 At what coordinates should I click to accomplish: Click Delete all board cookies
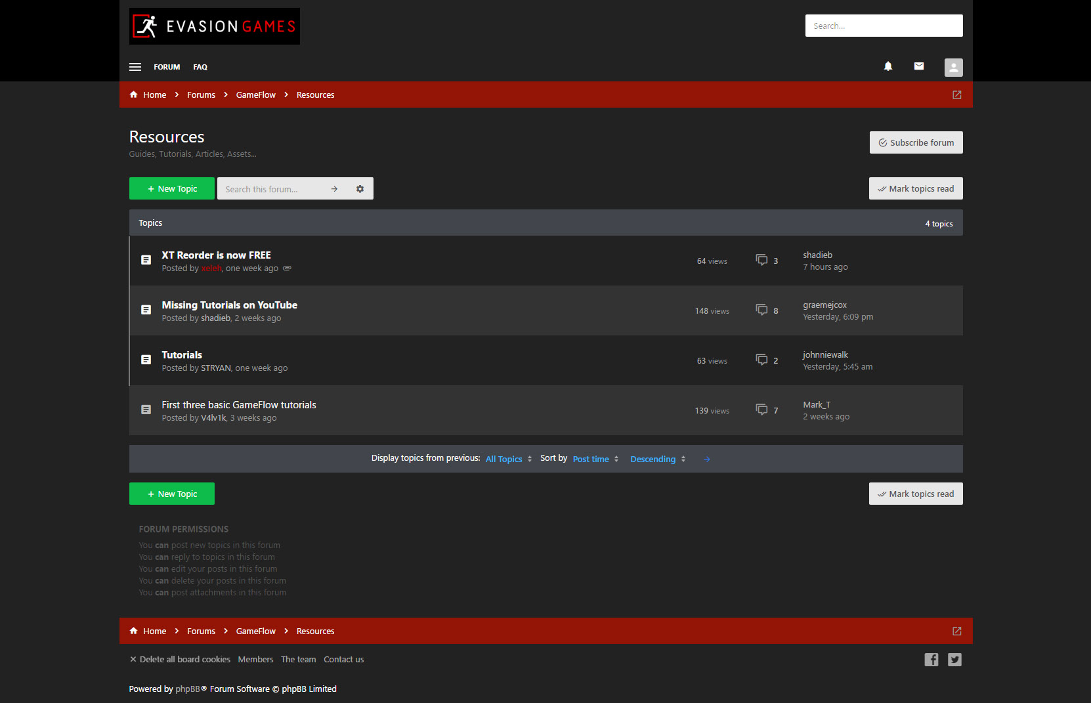click(180, 660)
